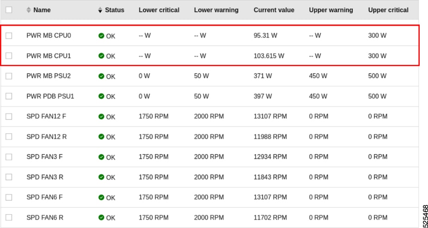Select the SPD FAN3 F sensor name
Viewport: 428px width, 228px height.
pyautogui.click(x=44, y=157)
